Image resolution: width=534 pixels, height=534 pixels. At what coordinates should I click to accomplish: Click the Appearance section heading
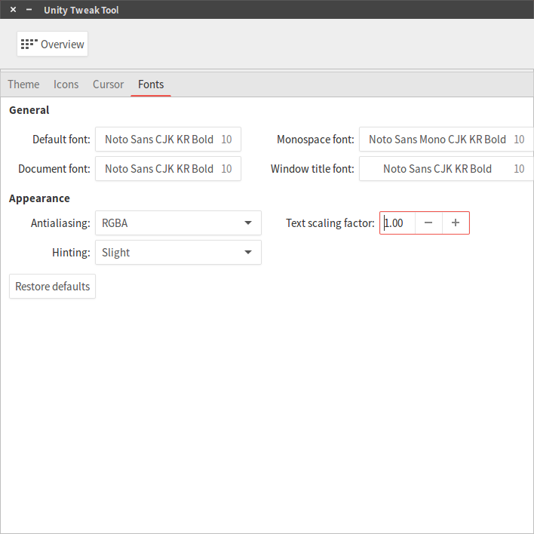(x=39, y=198)
